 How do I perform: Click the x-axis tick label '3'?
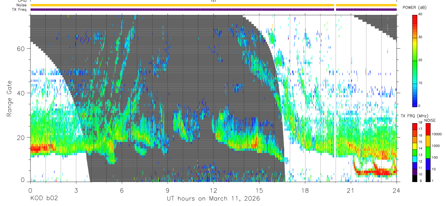click(x=76, y=190)
